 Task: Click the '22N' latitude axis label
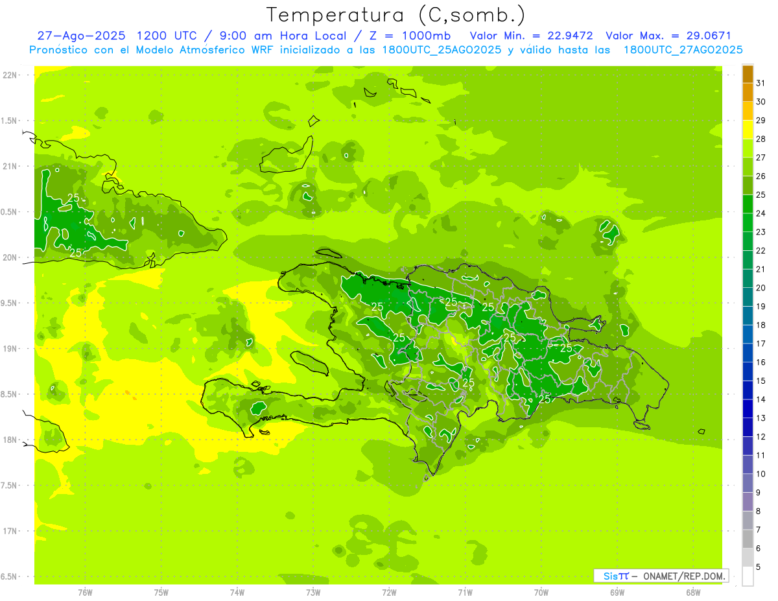(x=10, y=75)
